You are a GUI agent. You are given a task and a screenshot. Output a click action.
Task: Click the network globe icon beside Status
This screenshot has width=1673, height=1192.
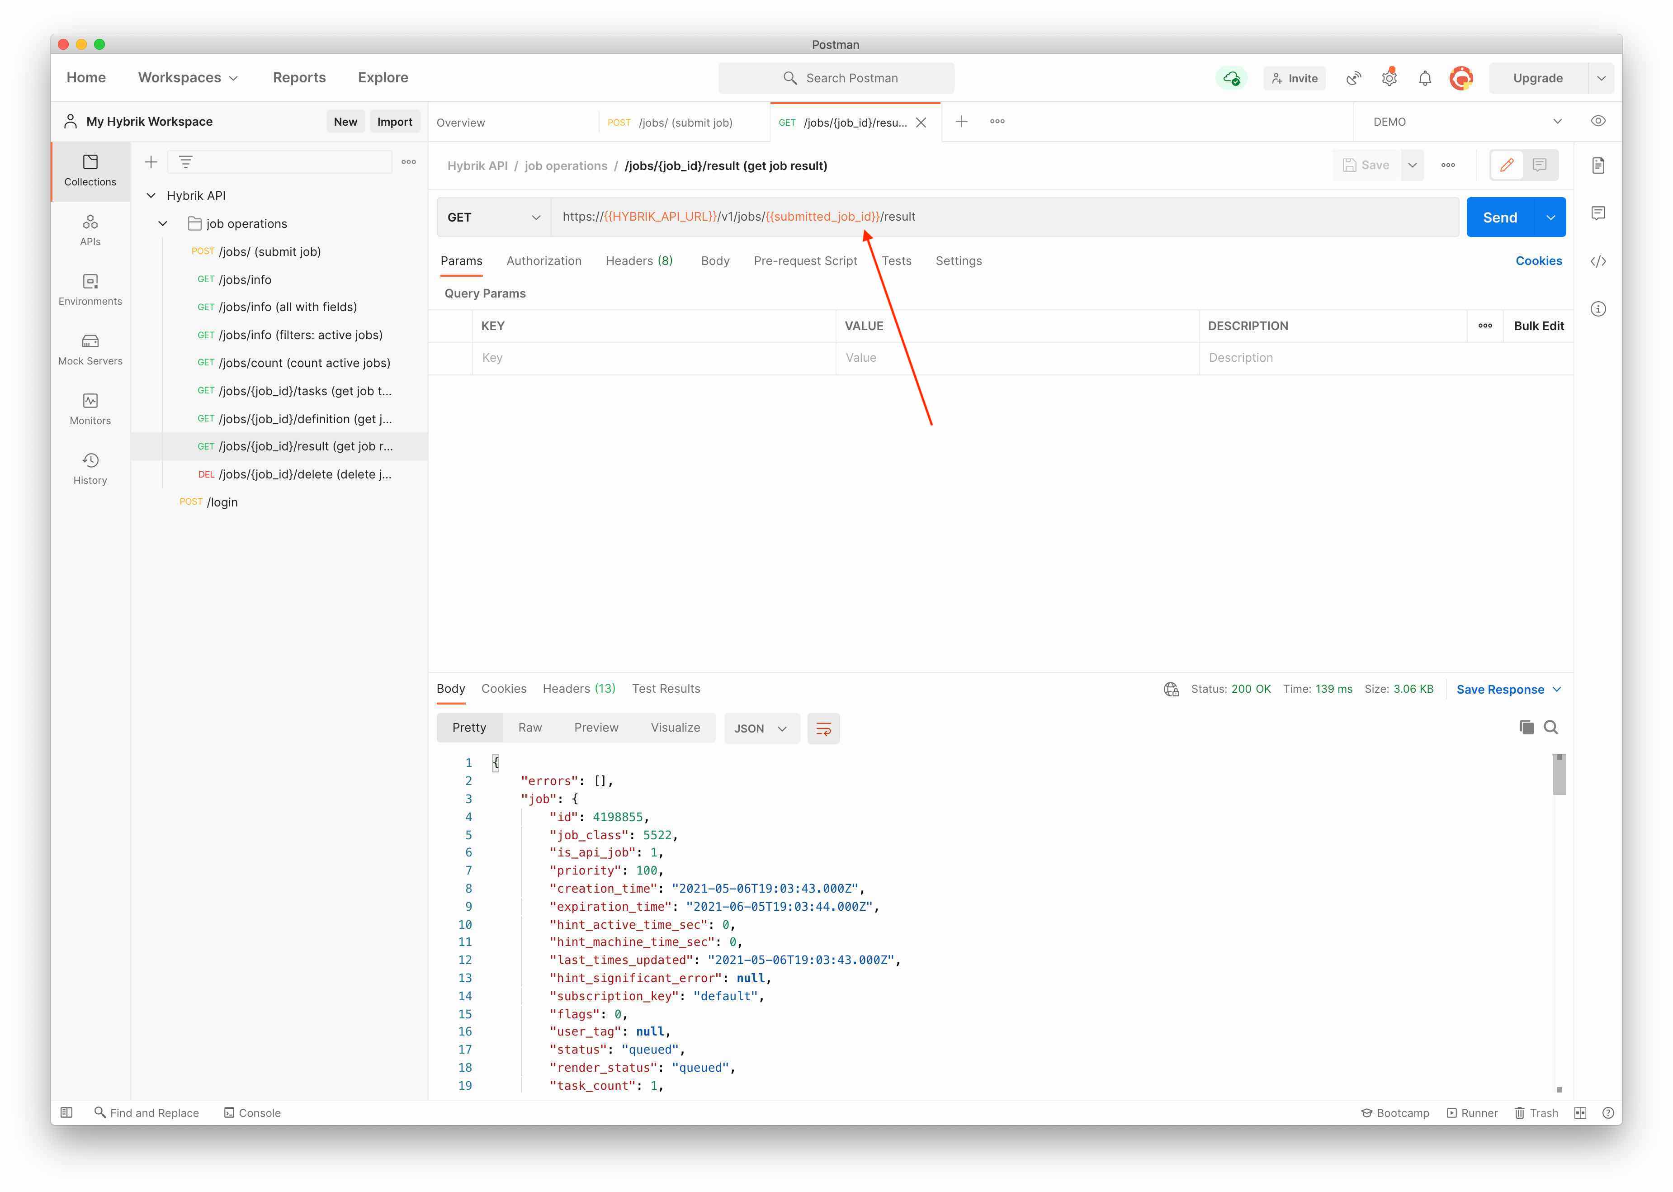click(x=1171, y=689)
